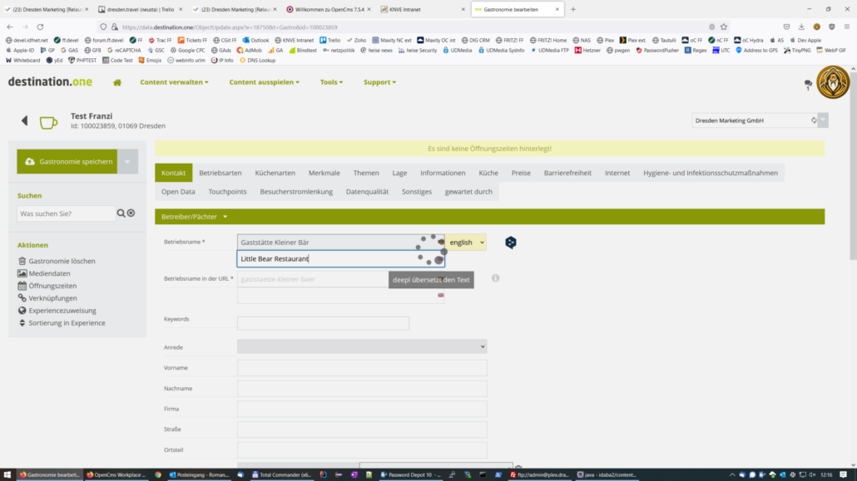Open the chat messages icon
Image resolution: width=857 pixels, height=481 pixels.
point(808,84)
